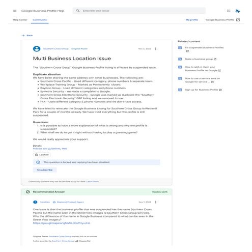The height and width of the screenshot is (252, 252).
Task: Open Southern Cross Group link in 'marked as answer' line
Action: [x=60, y=236]
